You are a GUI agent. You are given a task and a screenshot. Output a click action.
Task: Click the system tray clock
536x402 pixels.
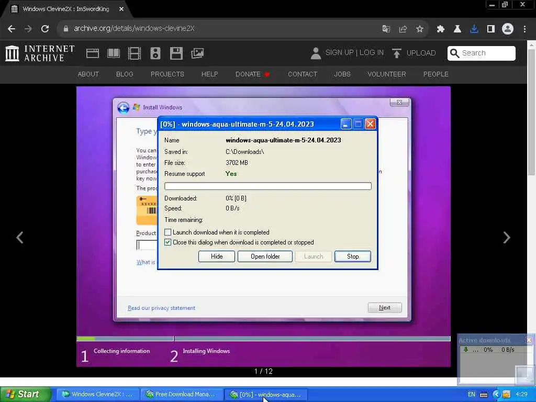point(522,395)
